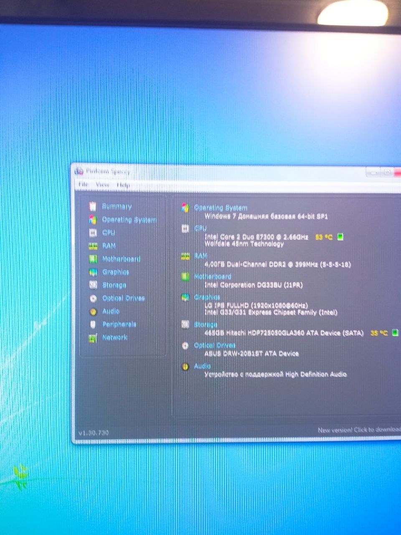Image resolution: width=401 pixels, height=535 pixels.
Task: Select CPU in the sidebar
Action: coord(109,233)
